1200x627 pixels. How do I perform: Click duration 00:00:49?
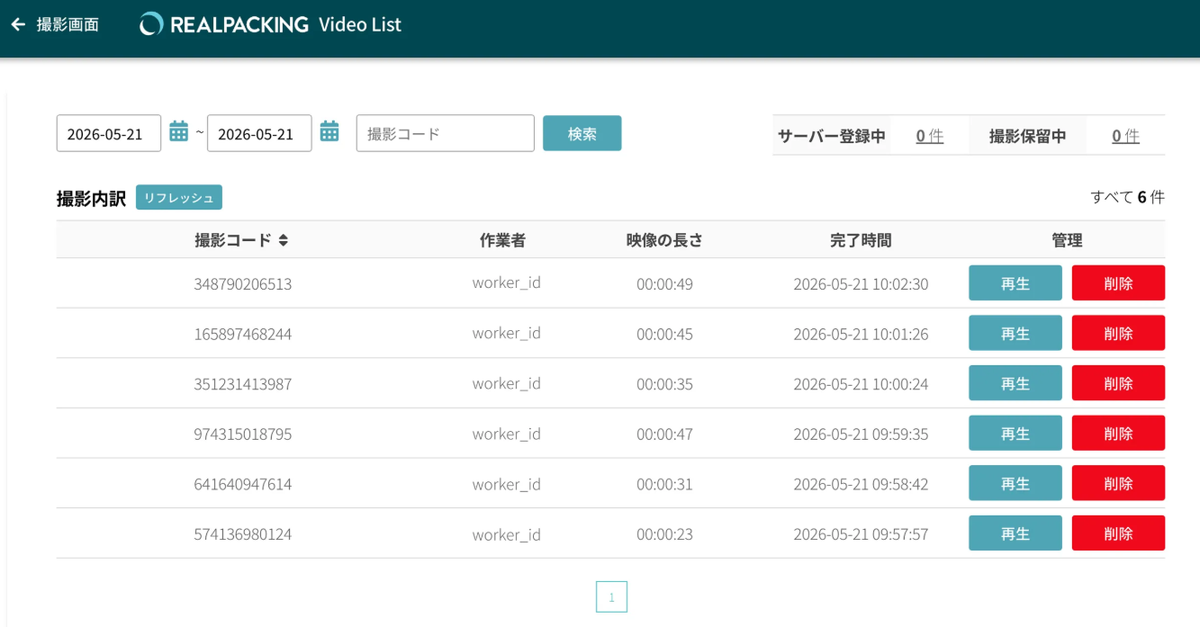click(x=664, y=284)
